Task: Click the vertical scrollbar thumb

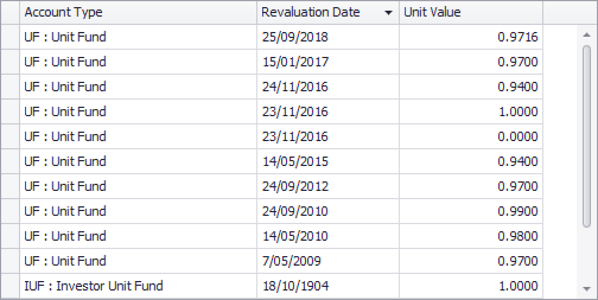Action: [587, 136]
